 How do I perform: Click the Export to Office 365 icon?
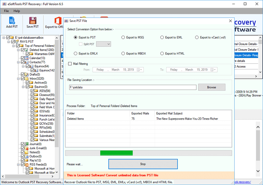pyautogui.click(x=58, y=21)
